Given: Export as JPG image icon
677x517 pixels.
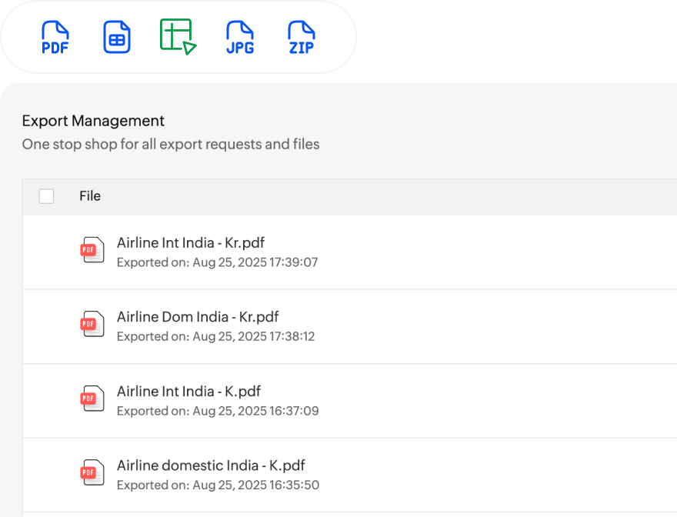Looking at the screenshot, I should click(240, 37).
